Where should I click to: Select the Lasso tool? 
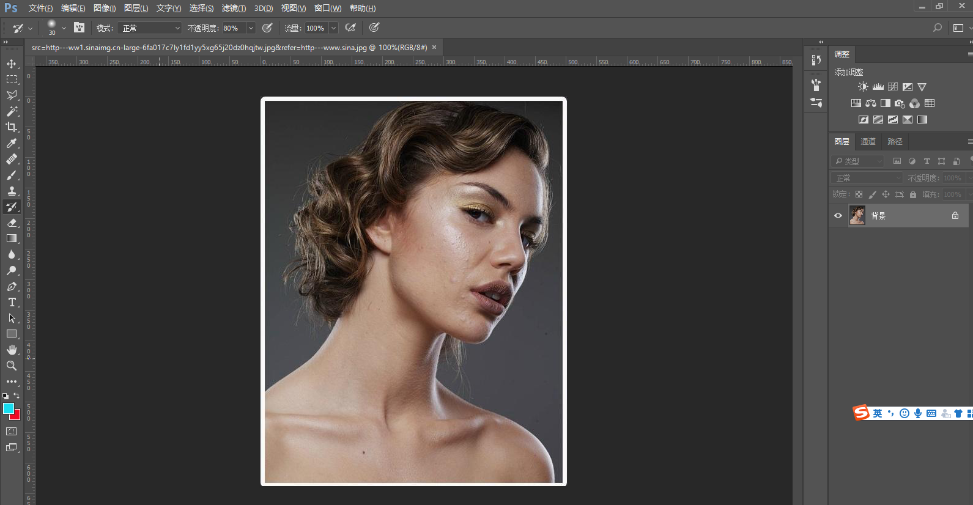click(12, 95)
